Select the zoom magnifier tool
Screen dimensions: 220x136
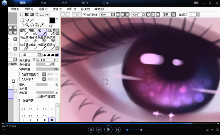(27, 25)
